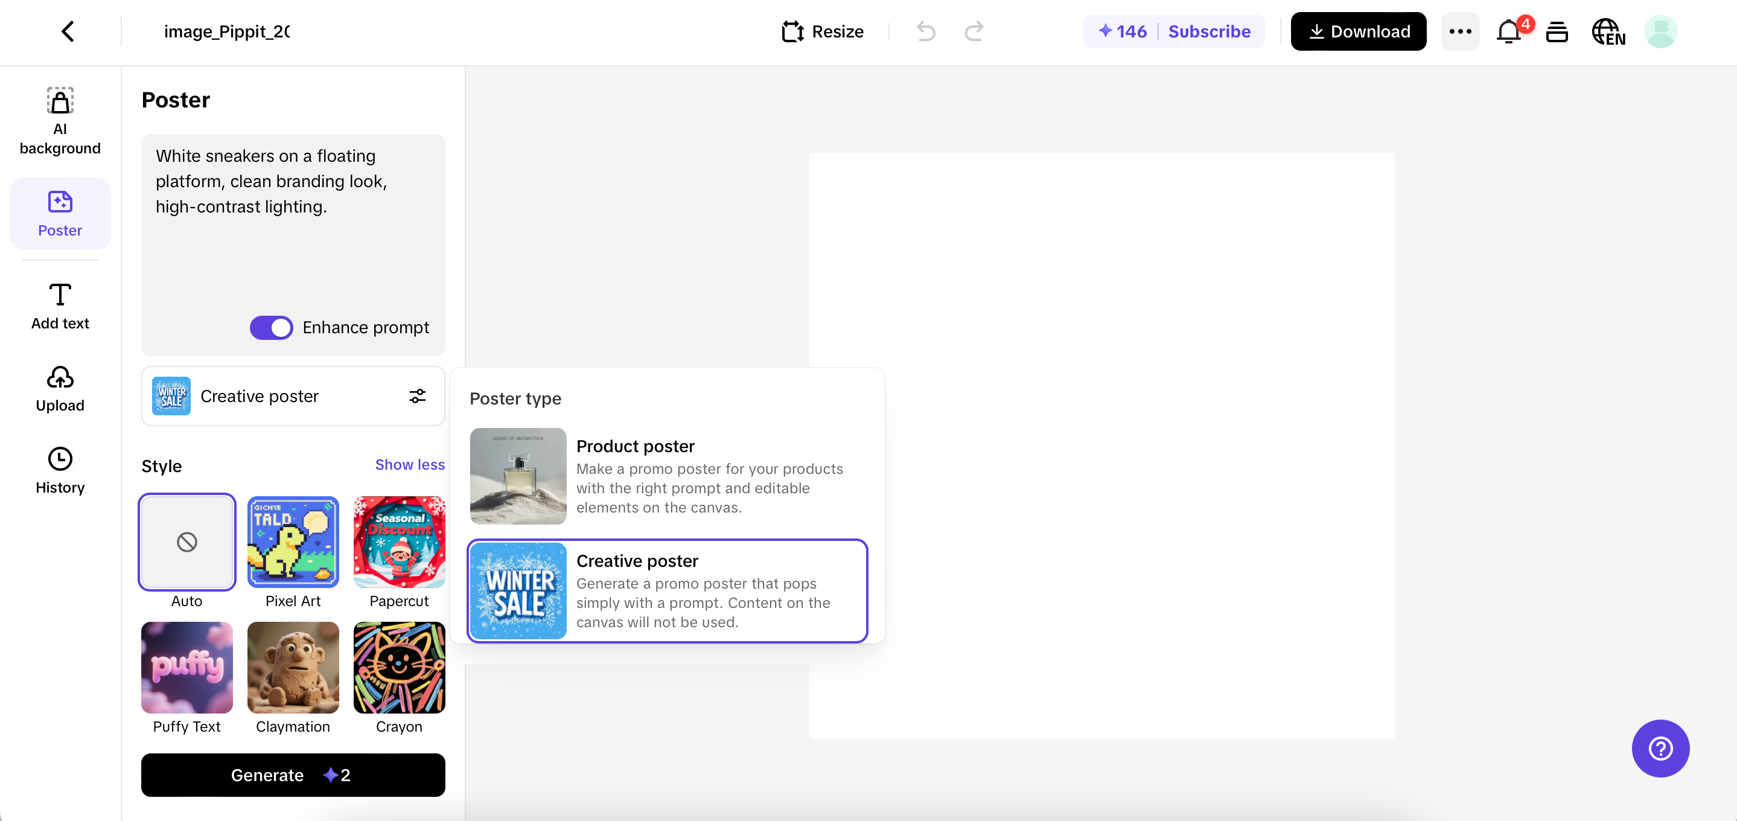View the 146 credits balance
1737x821 pixels.
click(x=1122, y=31)
